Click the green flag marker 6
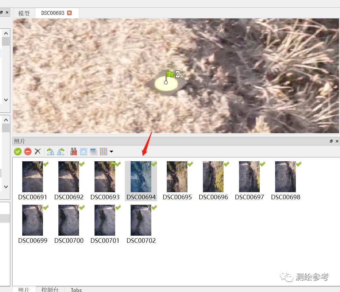 tap(170, 75)
